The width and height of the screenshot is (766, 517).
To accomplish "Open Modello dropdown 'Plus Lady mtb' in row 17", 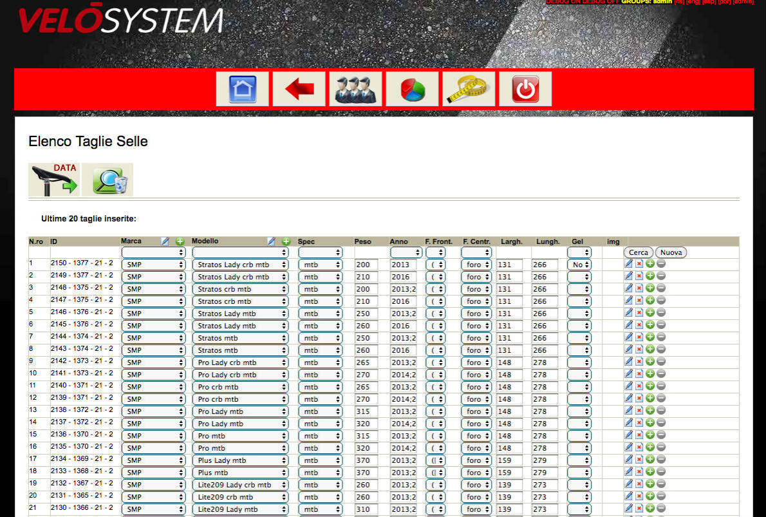I will 240,460.
